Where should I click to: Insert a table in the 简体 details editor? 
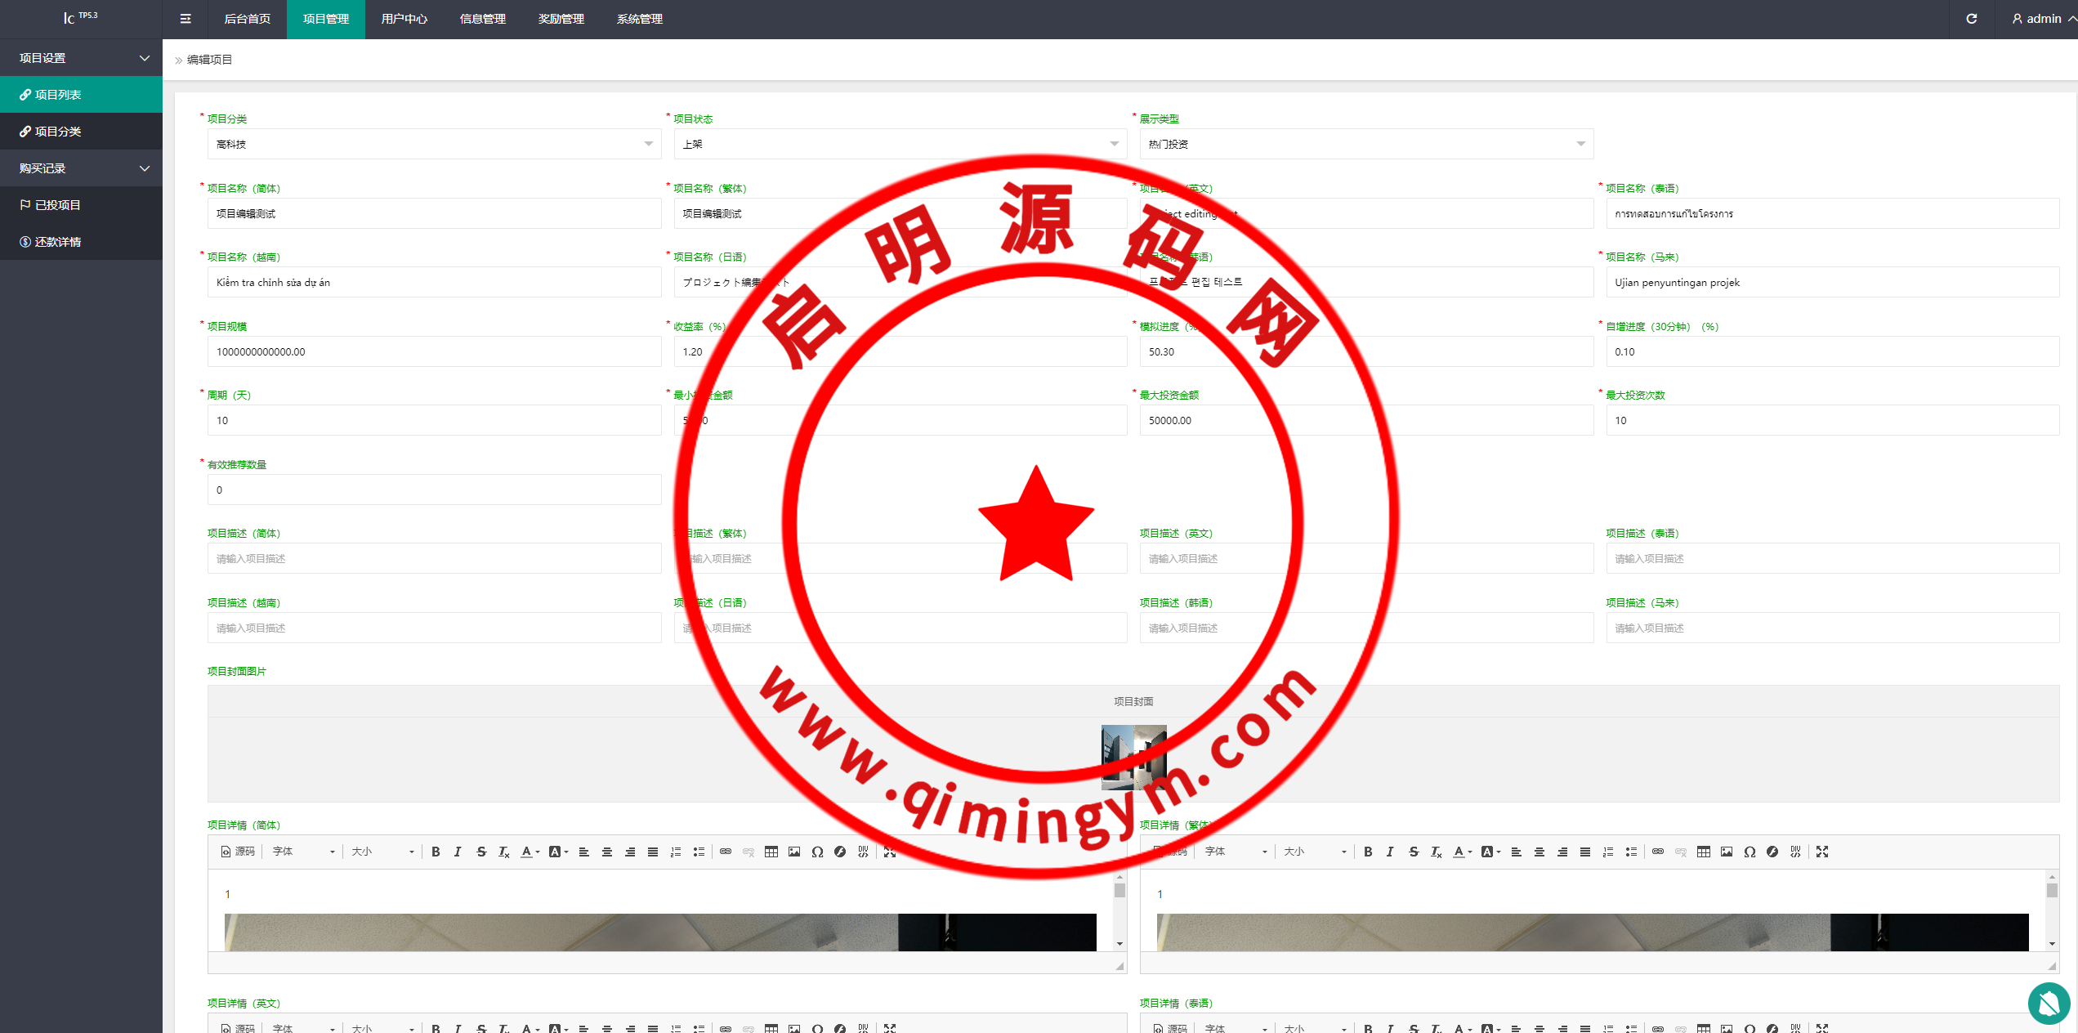pyautogui.click(x=771, y=852)
